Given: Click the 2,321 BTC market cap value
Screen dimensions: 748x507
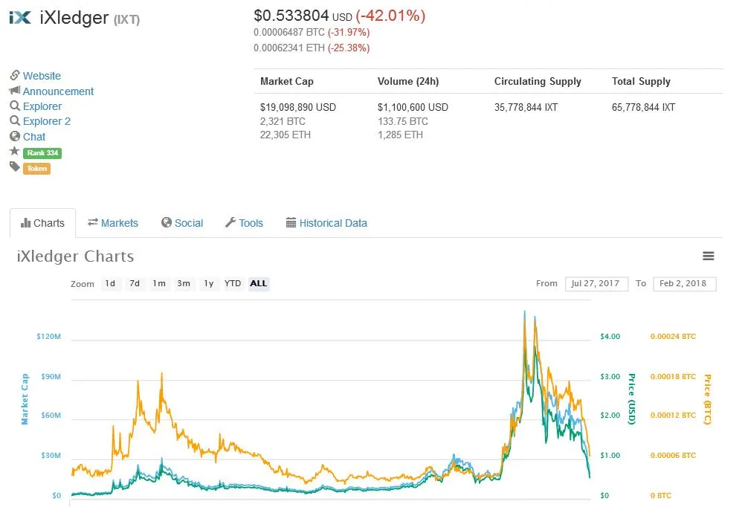Looking at the screenshot, I should 283,121.
